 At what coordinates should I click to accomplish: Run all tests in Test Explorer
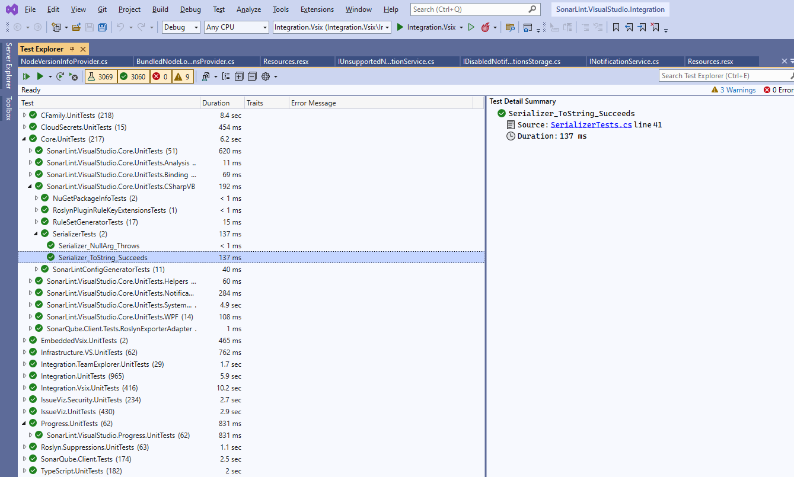click(x=26, y=76)
